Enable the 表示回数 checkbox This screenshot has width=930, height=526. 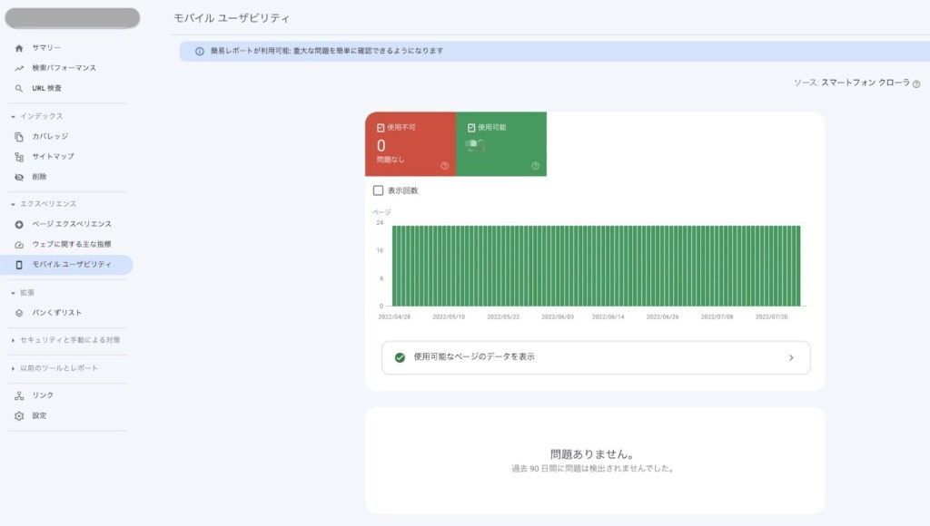coord(378,190)
